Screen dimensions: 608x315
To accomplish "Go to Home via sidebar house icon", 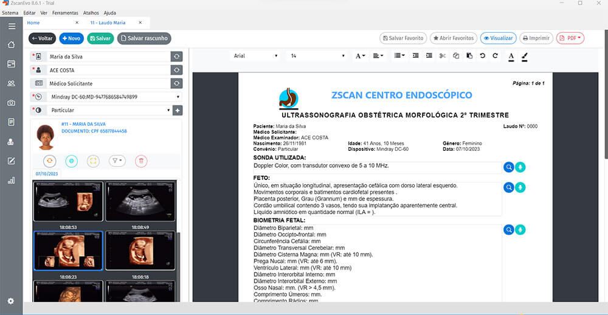I will click(11, 44).
